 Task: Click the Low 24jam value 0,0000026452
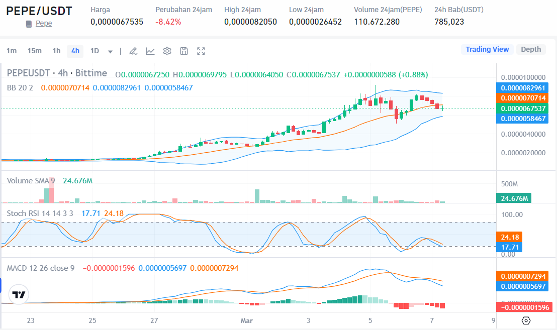point(315,22)
